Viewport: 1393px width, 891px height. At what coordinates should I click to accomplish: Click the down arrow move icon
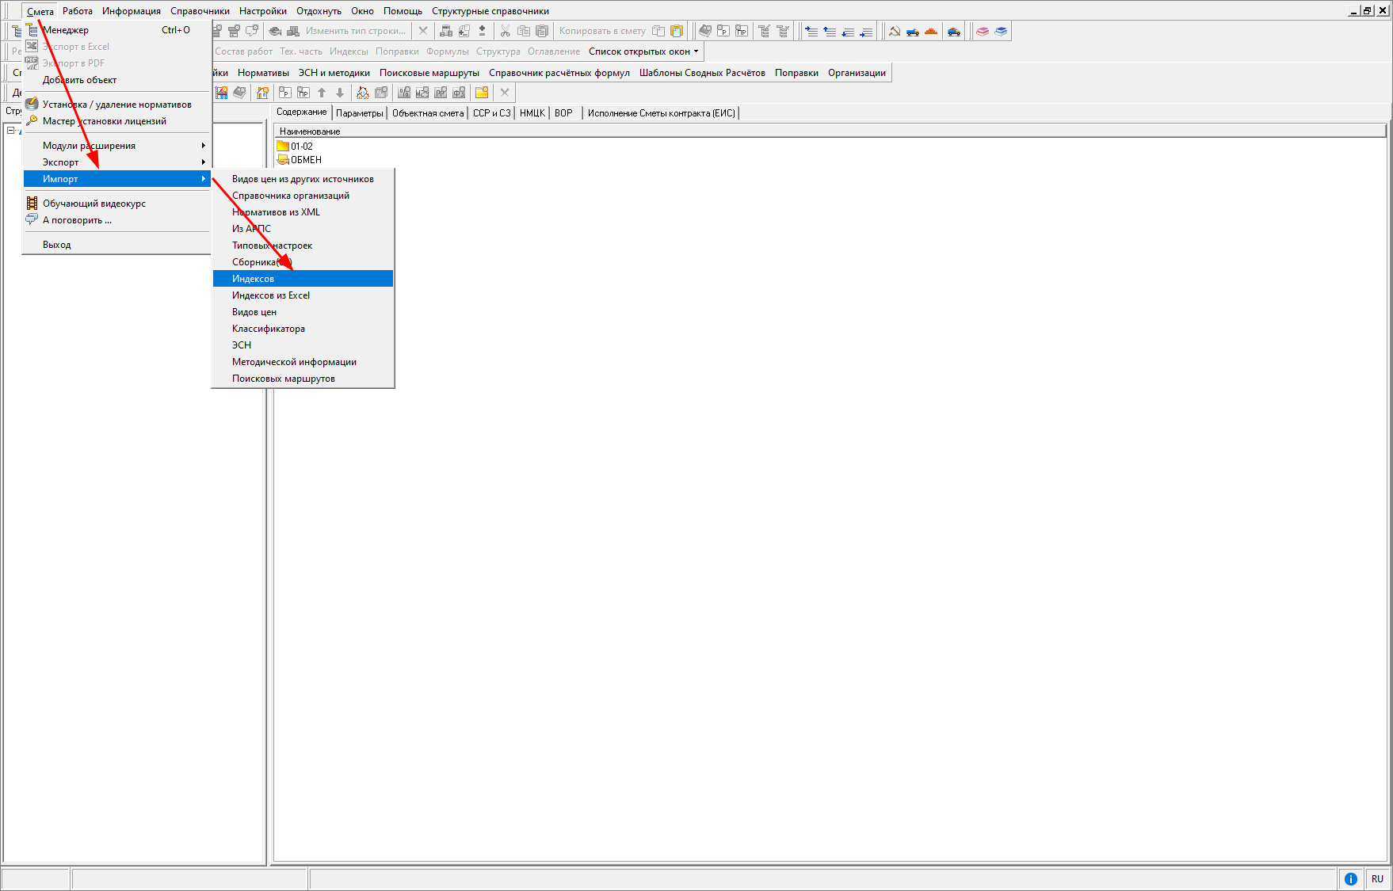[x=340, y=93]
